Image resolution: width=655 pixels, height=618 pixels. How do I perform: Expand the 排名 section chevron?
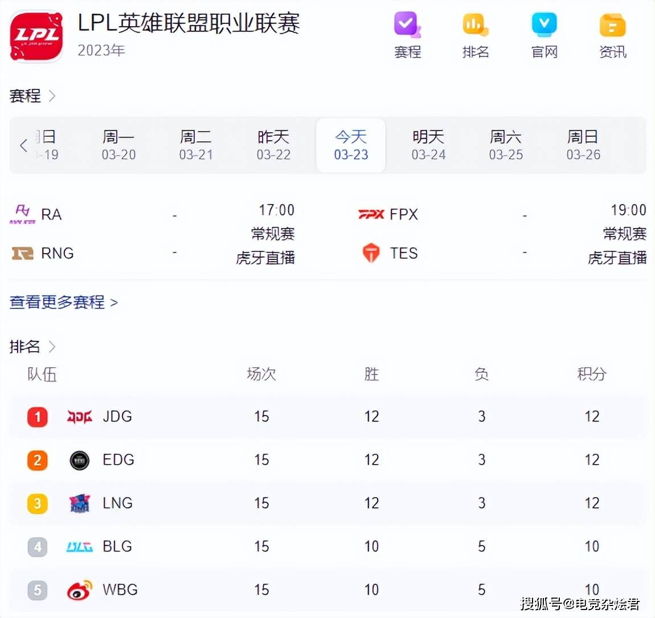[x=52, y=347]
